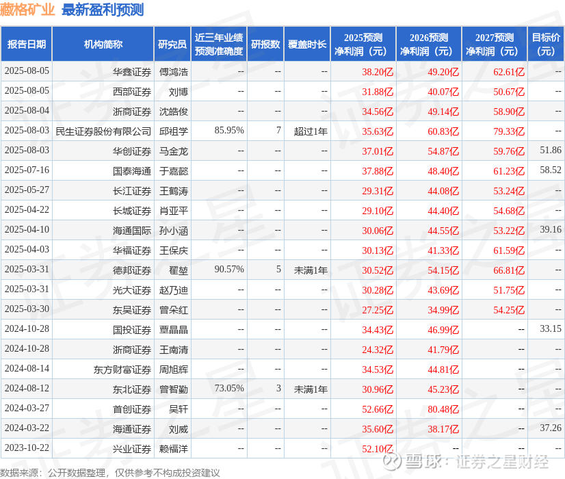Click researcher name 沈皓俊
Image resolution: width=565 pixels, height=479 pixels.
[174, 112]
